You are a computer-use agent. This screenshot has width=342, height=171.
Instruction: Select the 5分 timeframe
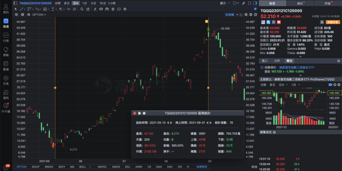click(x=93, y=3)
